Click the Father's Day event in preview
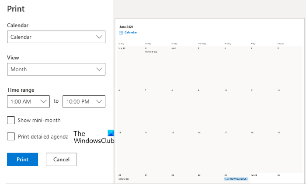This screenshot has height=184, width=306. [x=124, y=179]
